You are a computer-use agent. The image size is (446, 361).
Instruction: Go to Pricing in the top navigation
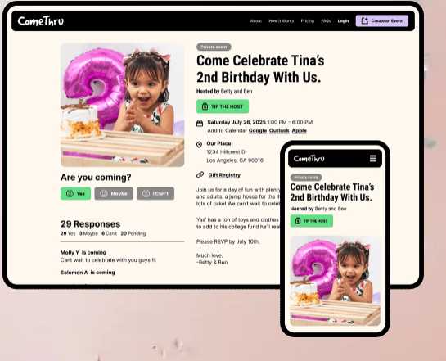308,21
